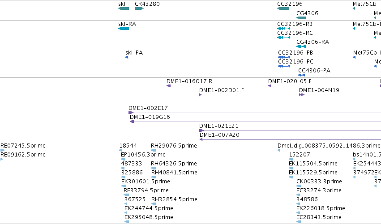Click the RE33794.5prime label
The height and width of the screenshot is (224, 381).
(x=146, y=190)
